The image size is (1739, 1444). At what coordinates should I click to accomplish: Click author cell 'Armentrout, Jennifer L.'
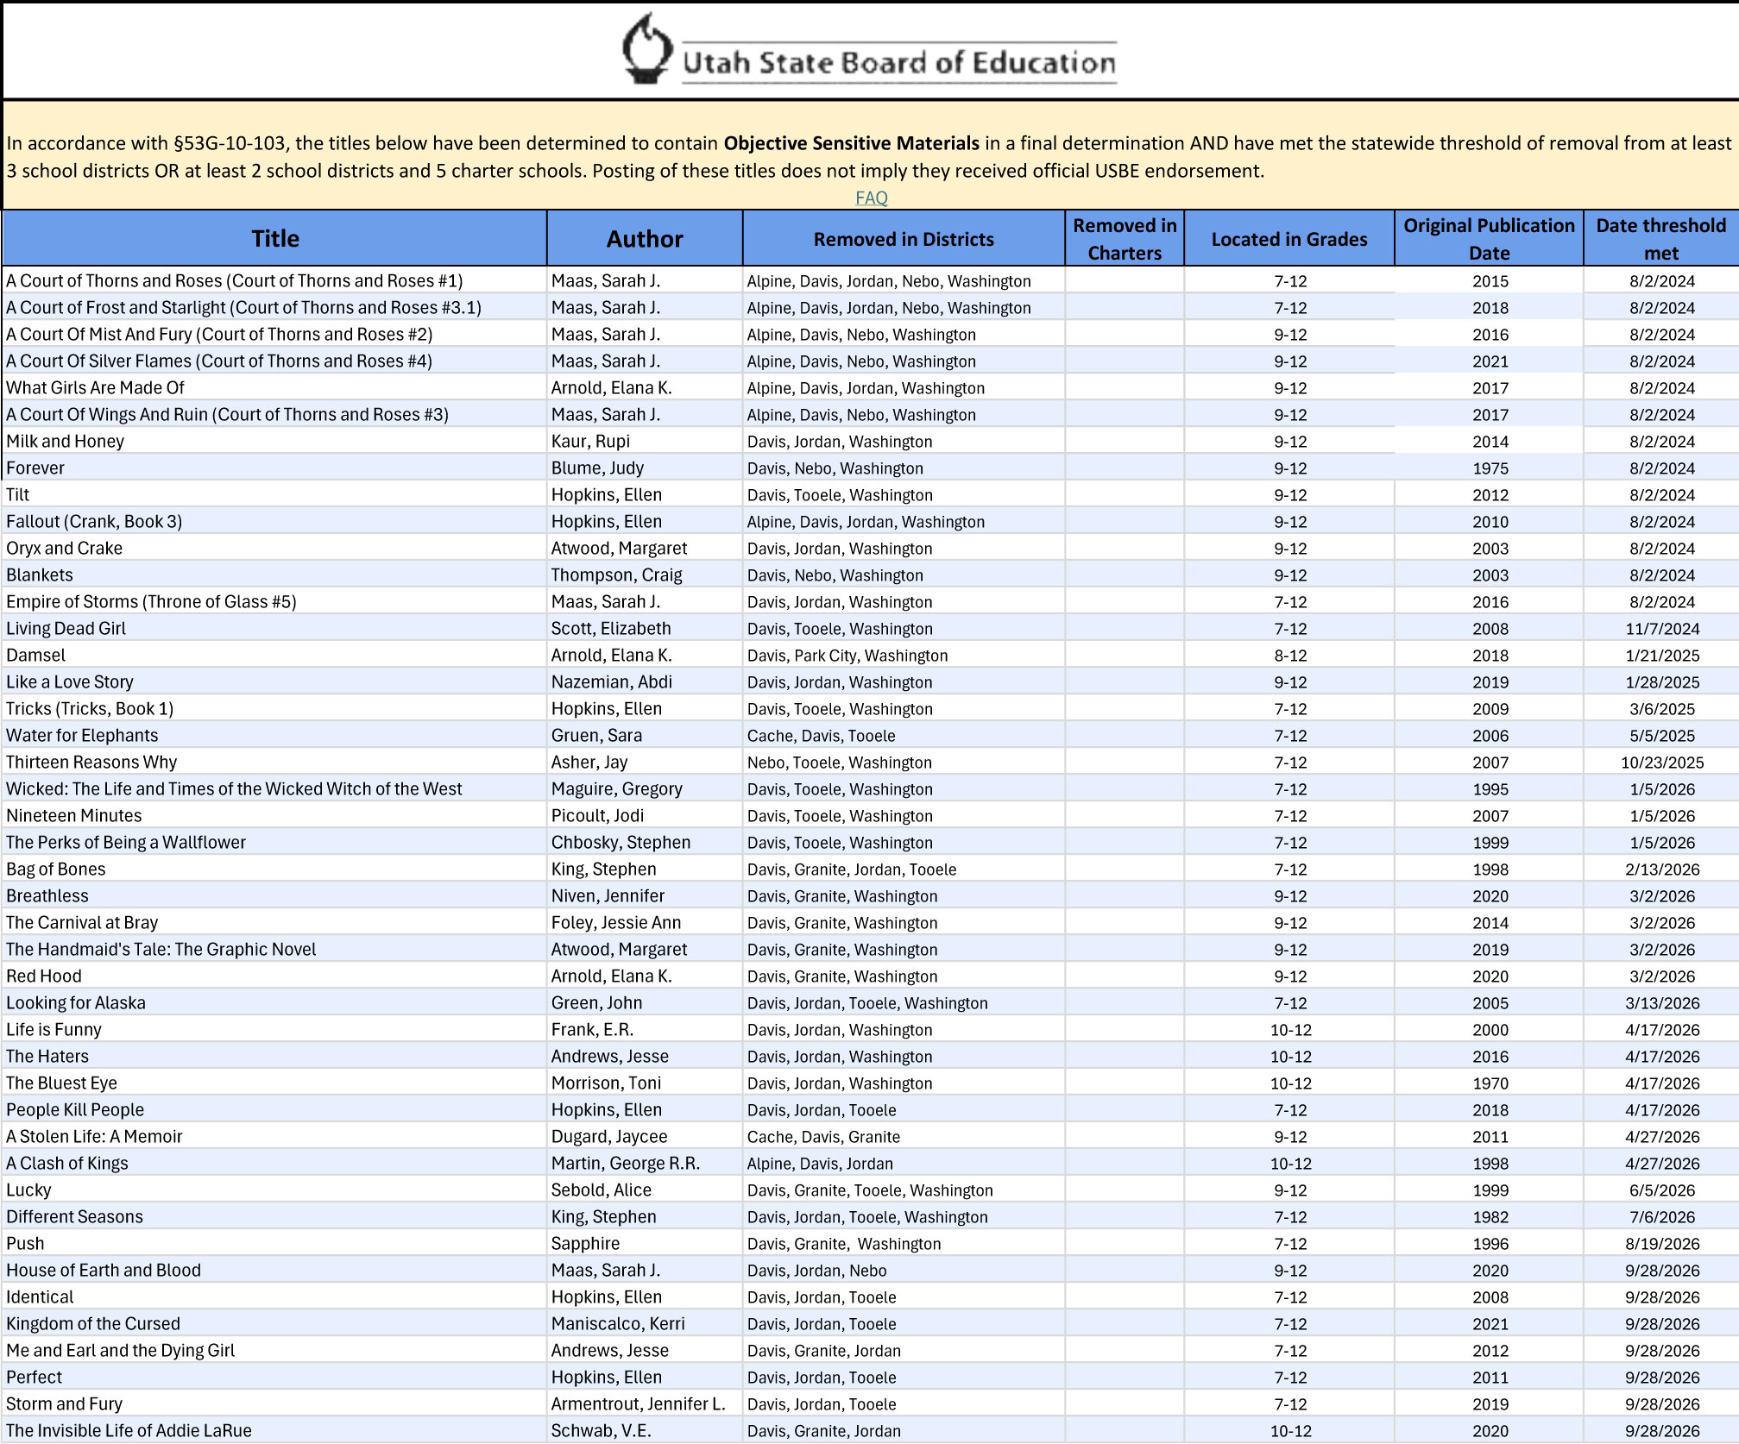[645, 1404]
